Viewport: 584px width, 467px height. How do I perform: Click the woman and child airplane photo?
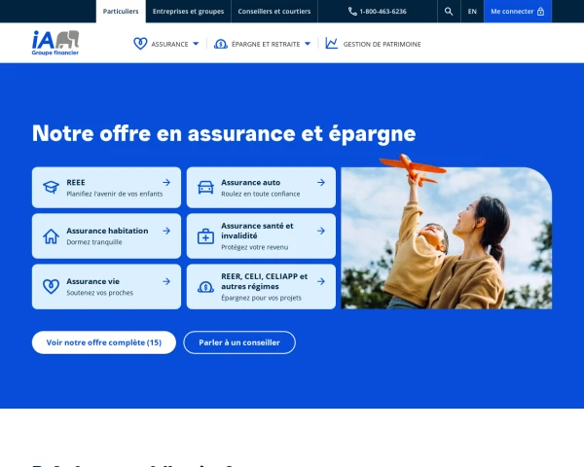coord(446,237)
